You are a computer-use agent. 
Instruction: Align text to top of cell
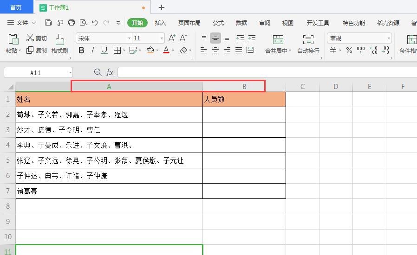(204, 38)
